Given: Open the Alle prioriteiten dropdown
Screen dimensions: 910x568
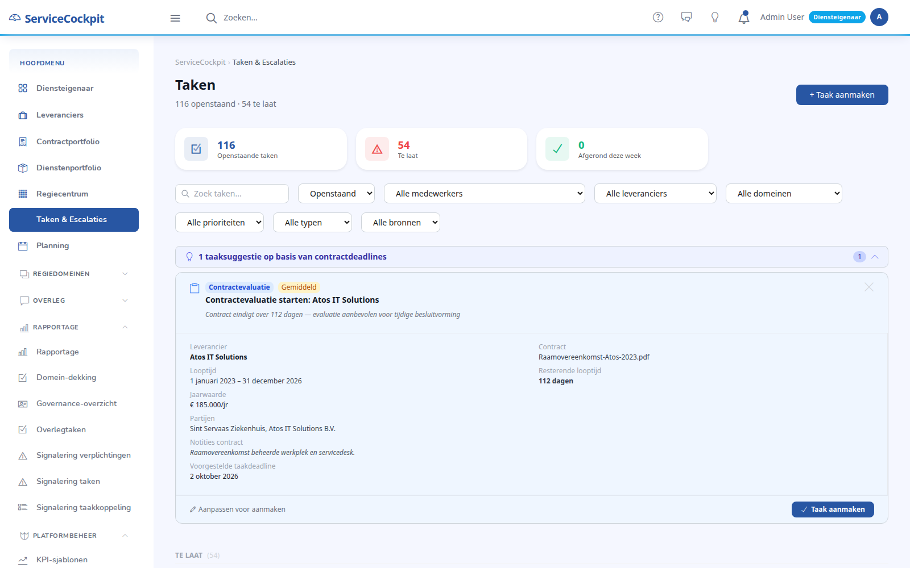Looking at the screenshot, I should [x=220, y=223].
